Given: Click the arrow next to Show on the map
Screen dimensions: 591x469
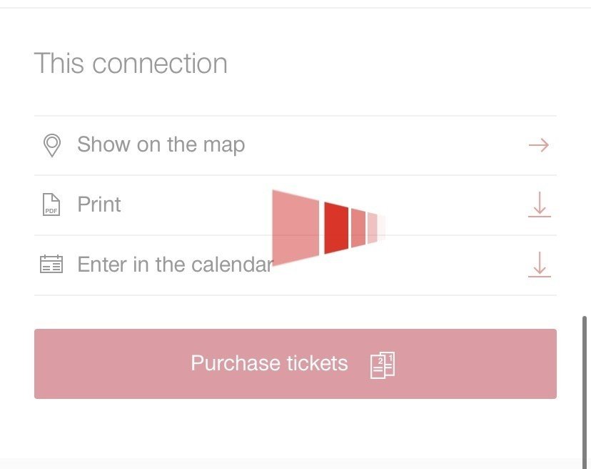Looking at the screenshot, I should point(539,145).
